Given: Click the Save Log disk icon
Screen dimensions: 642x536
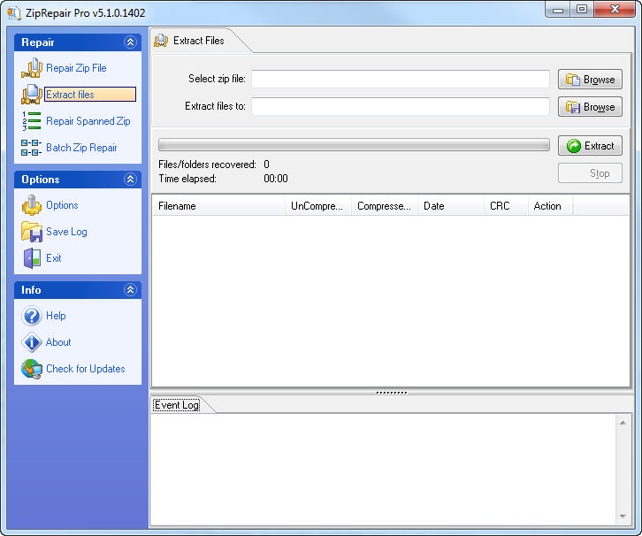Looking at the screenshot, I should [32, 232].
